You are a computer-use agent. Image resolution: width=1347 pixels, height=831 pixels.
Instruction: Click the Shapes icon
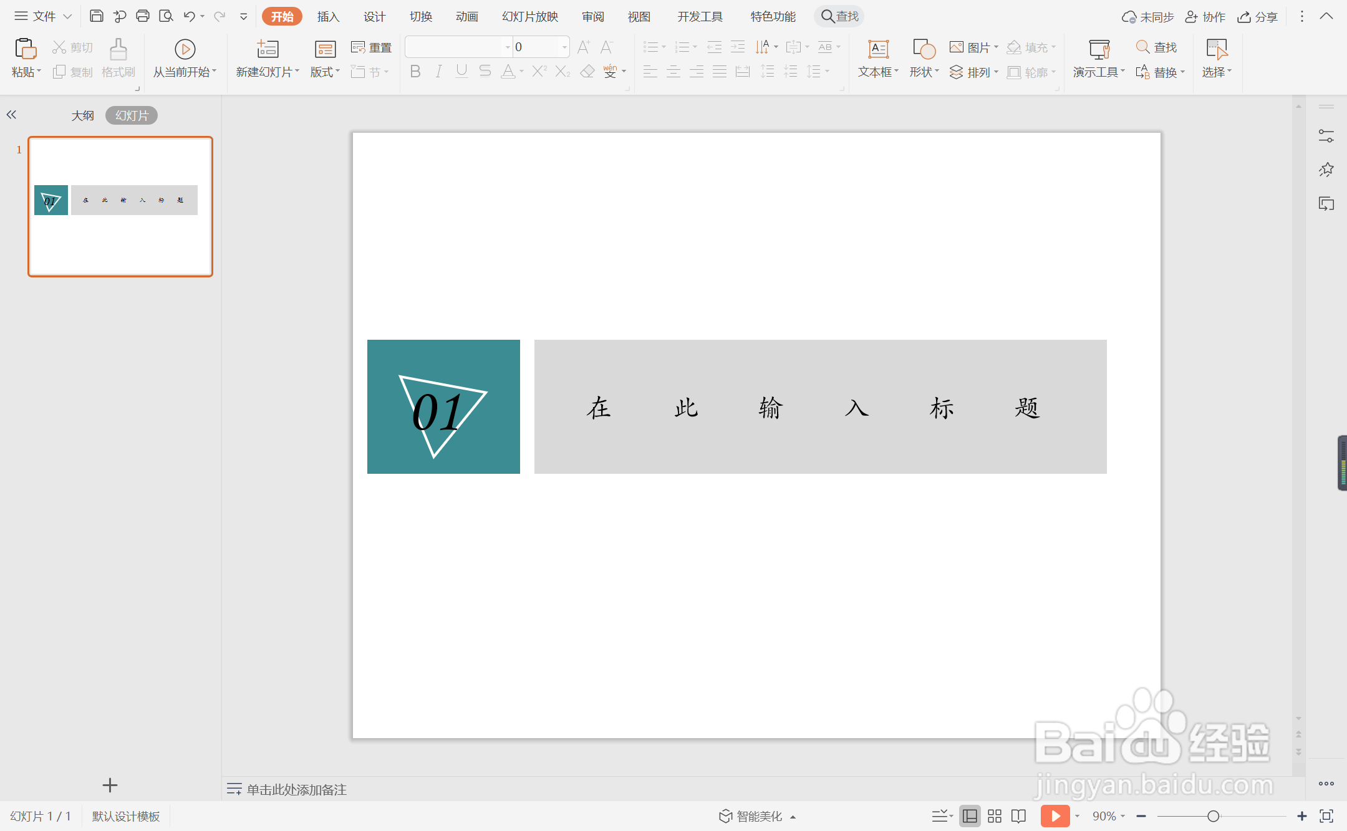coord(924,49)
